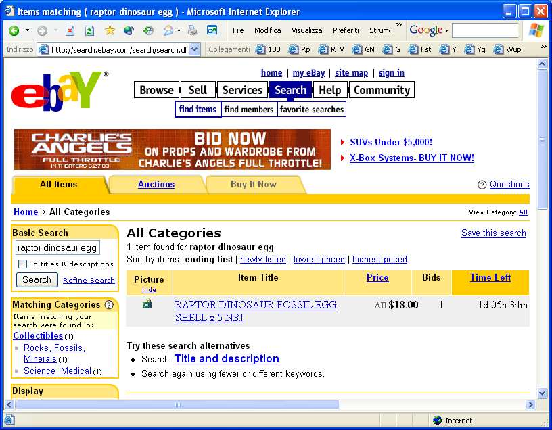This screenshot has height=430, width=552.
Task: Click the eBay logo
Action: tap(60, 91)
